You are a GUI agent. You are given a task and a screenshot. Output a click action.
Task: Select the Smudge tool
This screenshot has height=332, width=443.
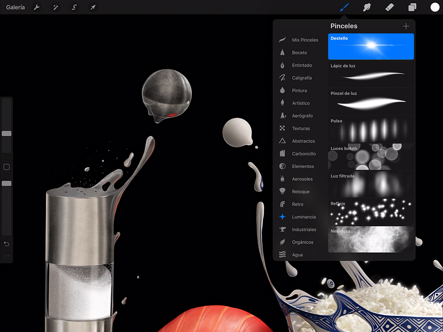367,8
